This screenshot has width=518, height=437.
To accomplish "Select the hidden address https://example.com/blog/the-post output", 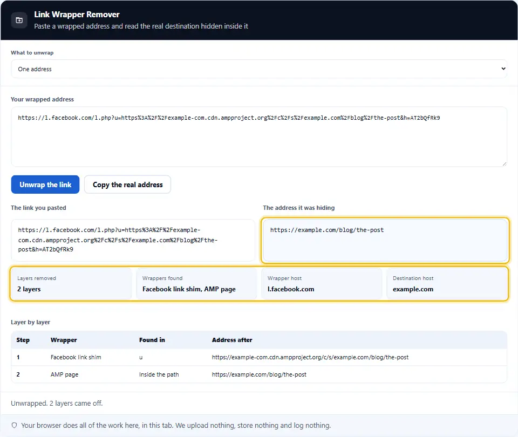I will (x=385, y=240).
